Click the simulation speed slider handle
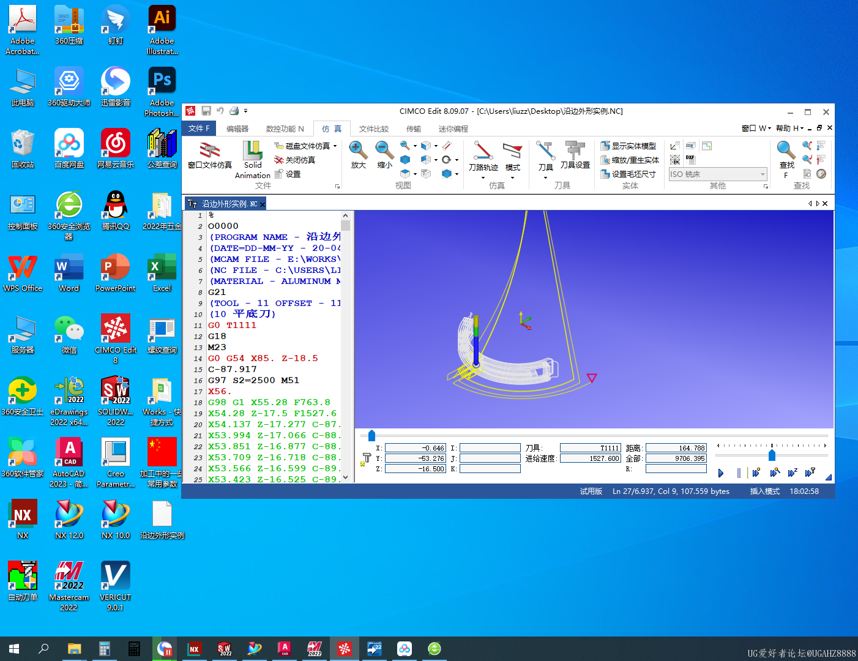This screenshot has height=661, width=858. point(772,455)
